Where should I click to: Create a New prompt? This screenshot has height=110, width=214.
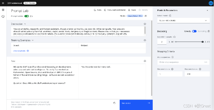(98, 10)
